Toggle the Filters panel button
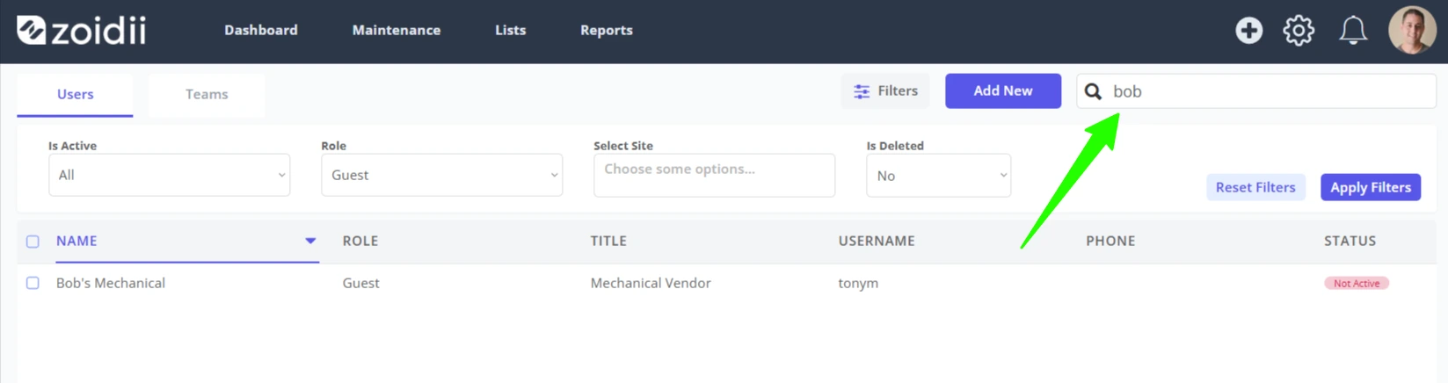 (x=885, y=90)
